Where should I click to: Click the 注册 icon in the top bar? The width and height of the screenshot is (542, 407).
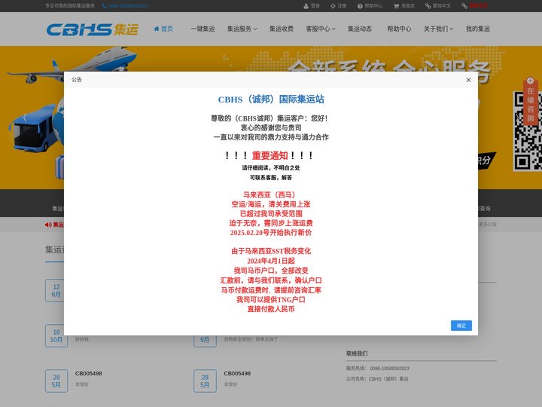[333, 6]
